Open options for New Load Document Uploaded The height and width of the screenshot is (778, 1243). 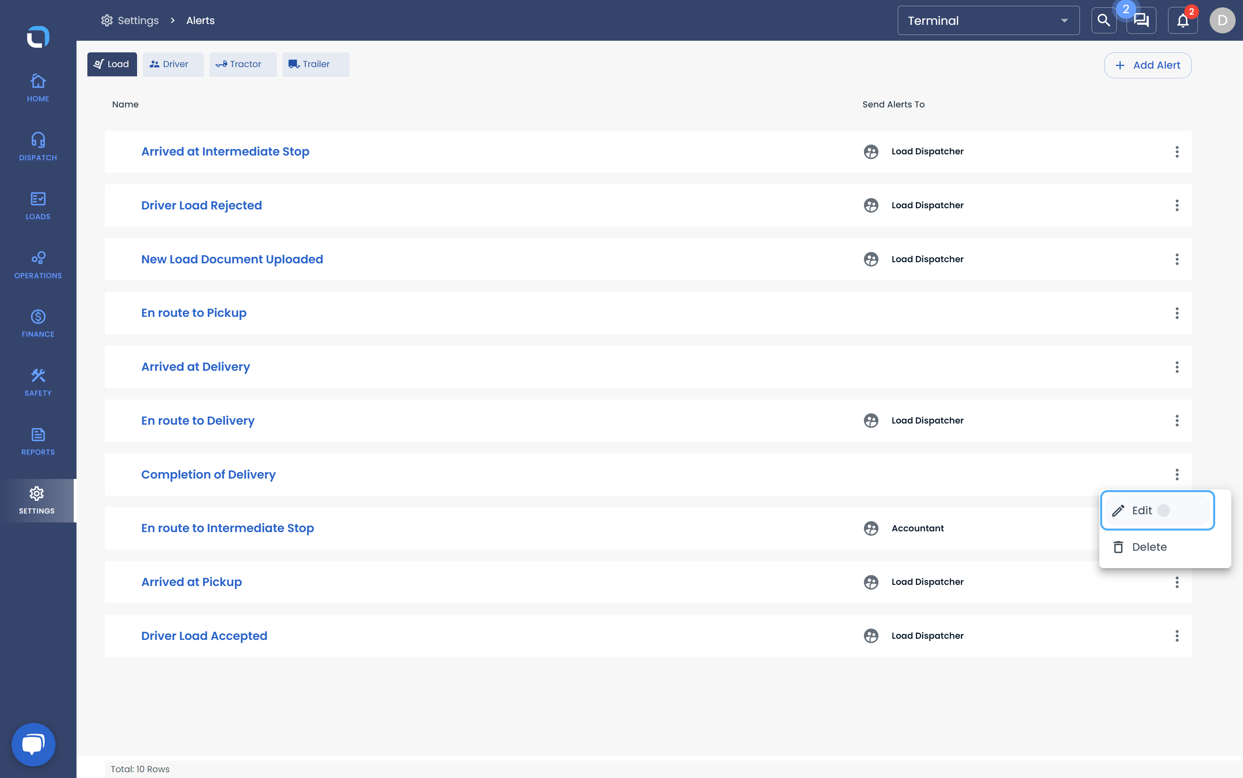coord(1177,259)
